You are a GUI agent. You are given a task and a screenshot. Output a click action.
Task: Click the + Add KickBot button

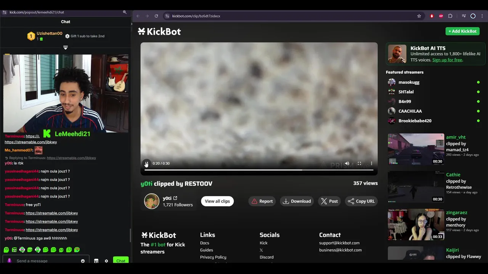click(462, 31)
